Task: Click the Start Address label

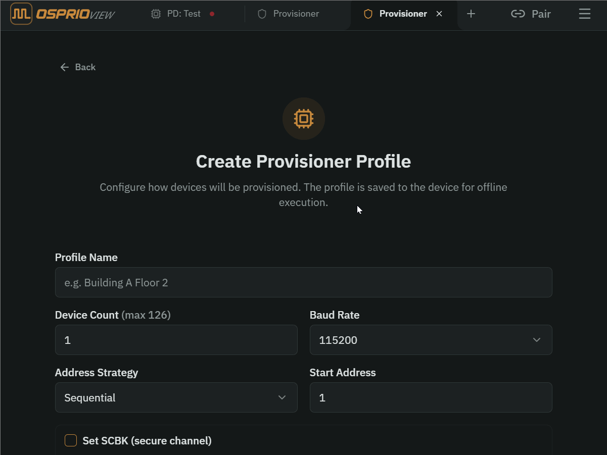Action: 343,373
